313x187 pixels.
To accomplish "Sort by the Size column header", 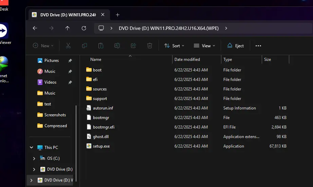I will click(x=268, y=60).
